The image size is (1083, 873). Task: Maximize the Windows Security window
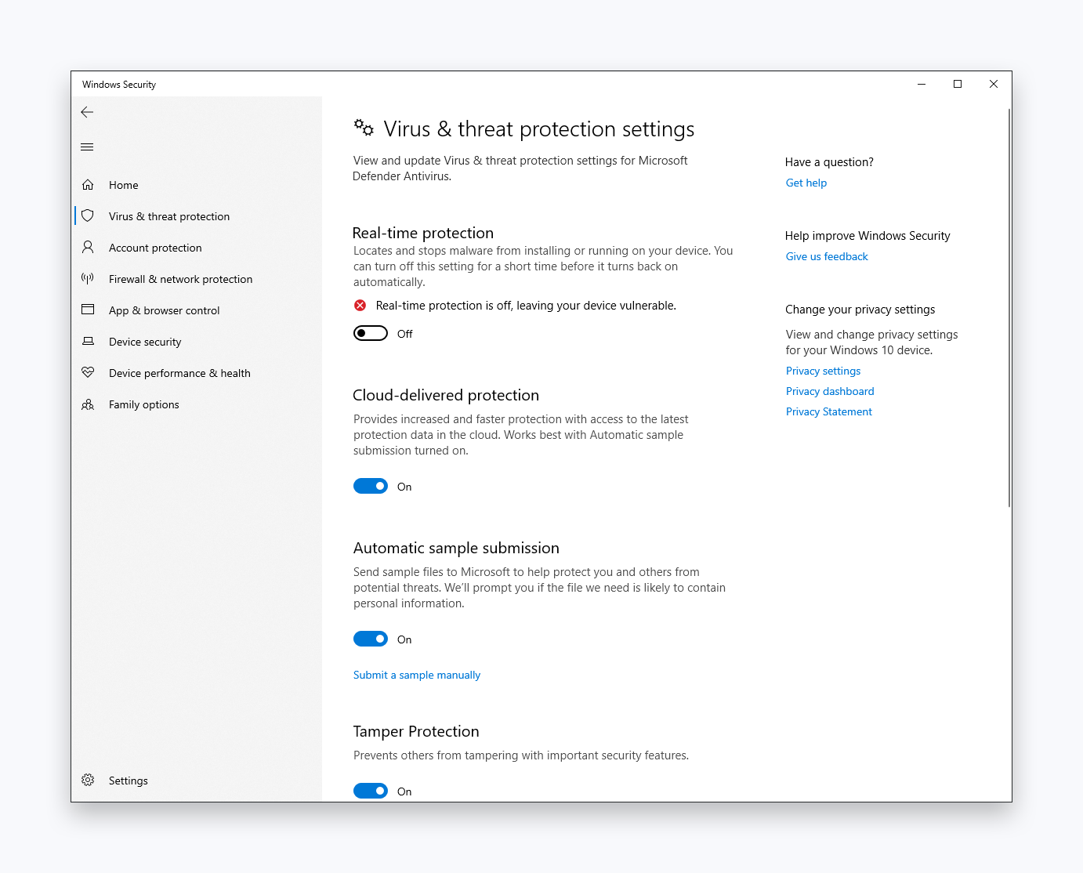pos(958,84)
